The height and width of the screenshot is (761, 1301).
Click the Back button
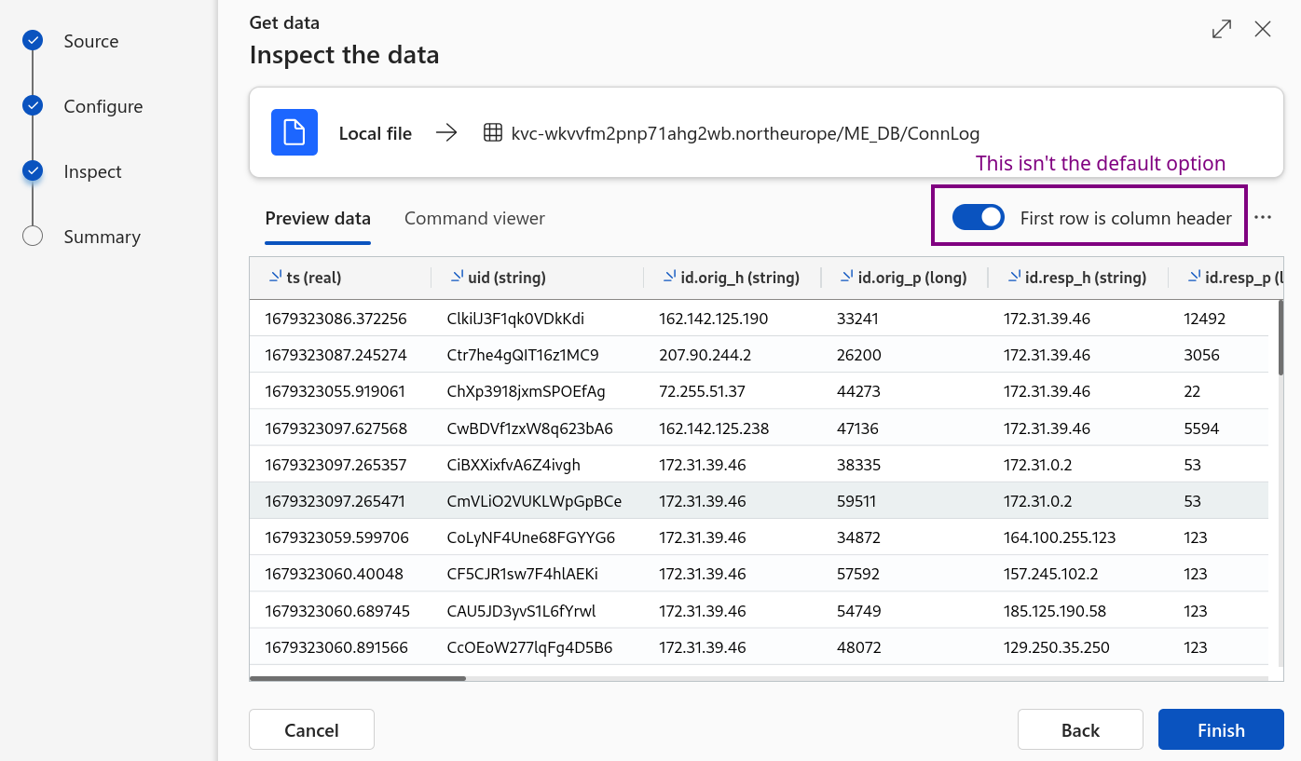[x=1080, y=729]
